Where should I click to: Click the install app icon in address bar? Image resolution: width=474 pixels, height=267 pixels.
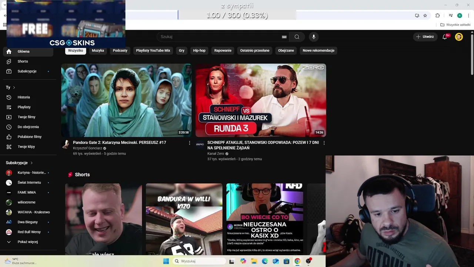coord(417,16)
